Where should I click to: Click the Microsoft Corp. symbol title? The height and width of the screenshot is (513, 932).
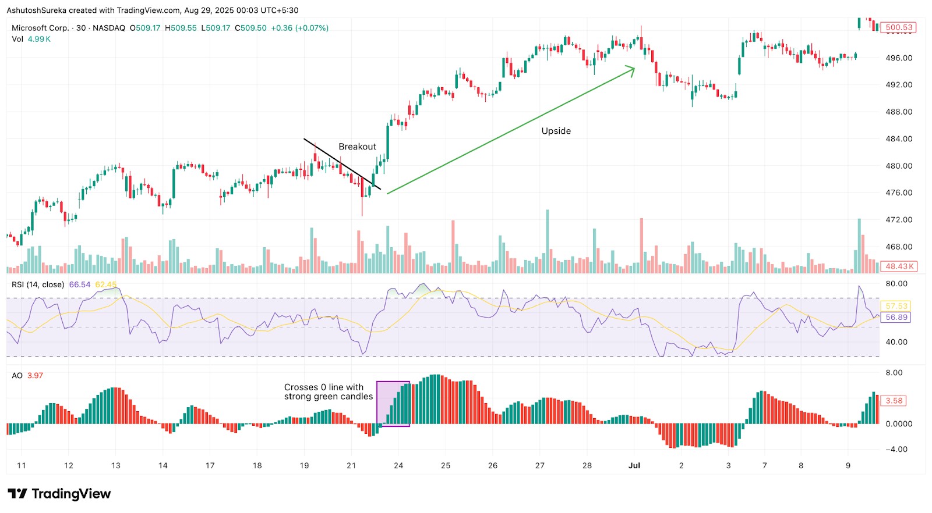pos(40,28)
